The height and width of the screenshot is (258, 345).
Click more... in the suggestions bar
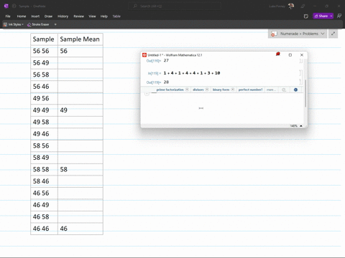pyautogui.click(x=271, y=90)
